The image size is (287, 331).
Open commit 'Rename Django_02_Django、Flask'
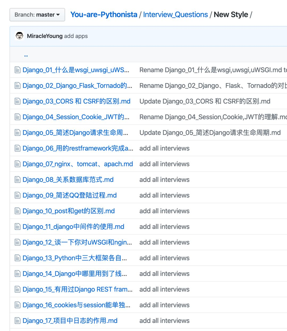213,86
